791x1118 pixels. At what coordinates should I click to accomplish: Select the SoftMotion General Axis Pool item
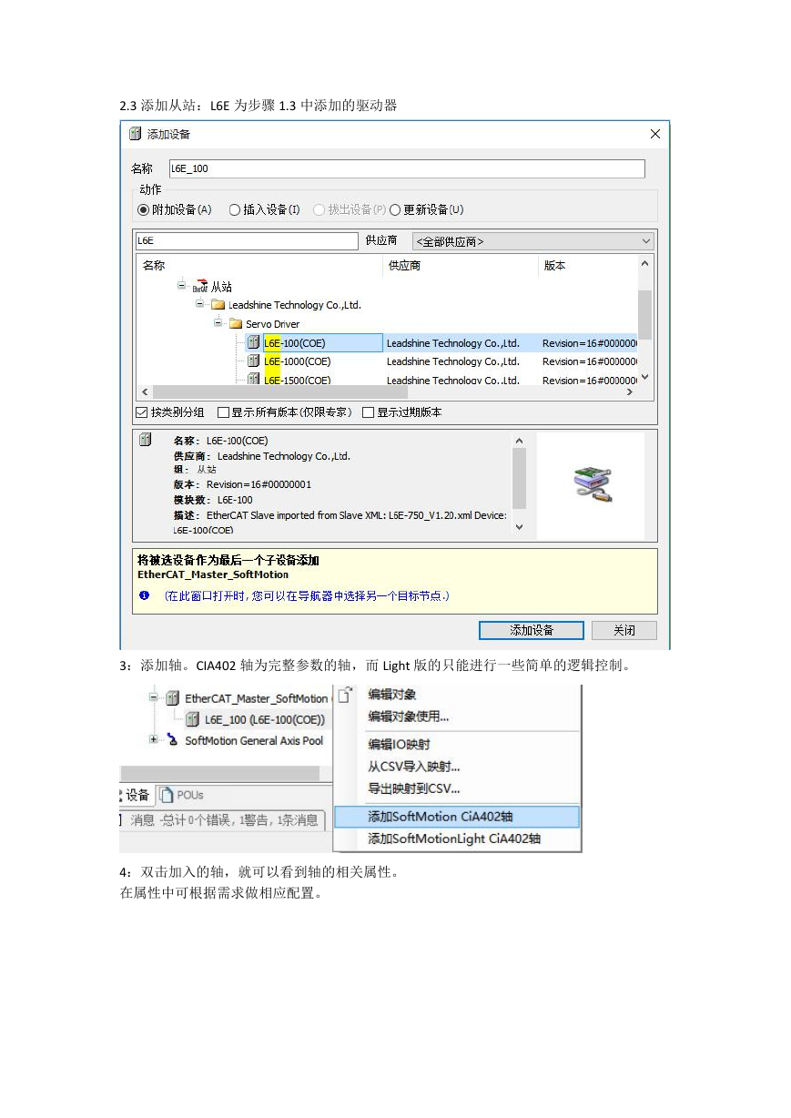(254, 740)
